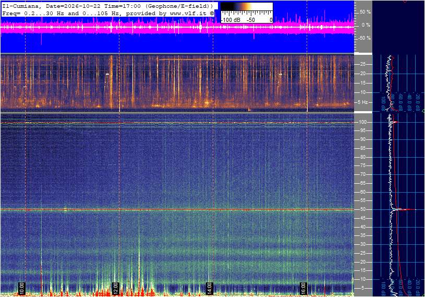Click the 100 Hz E-field axis label
The image size is (425, 297).
[x=362, y=122]
